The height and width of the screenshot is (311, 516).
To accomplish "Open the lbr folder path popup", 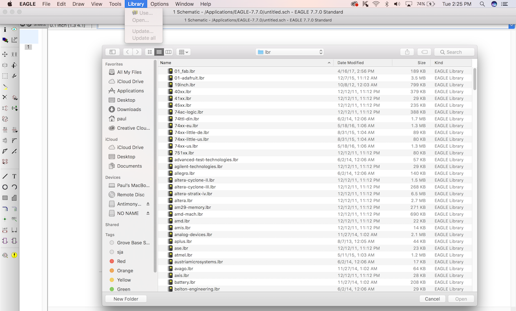I will [290, 52].
